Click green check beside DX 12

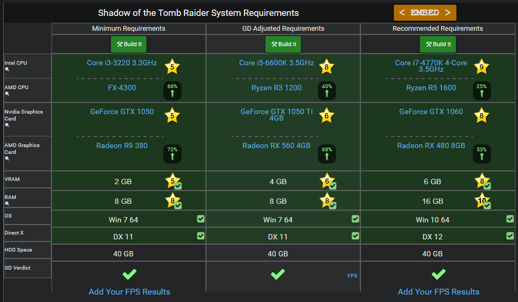[x=510, y=236]
